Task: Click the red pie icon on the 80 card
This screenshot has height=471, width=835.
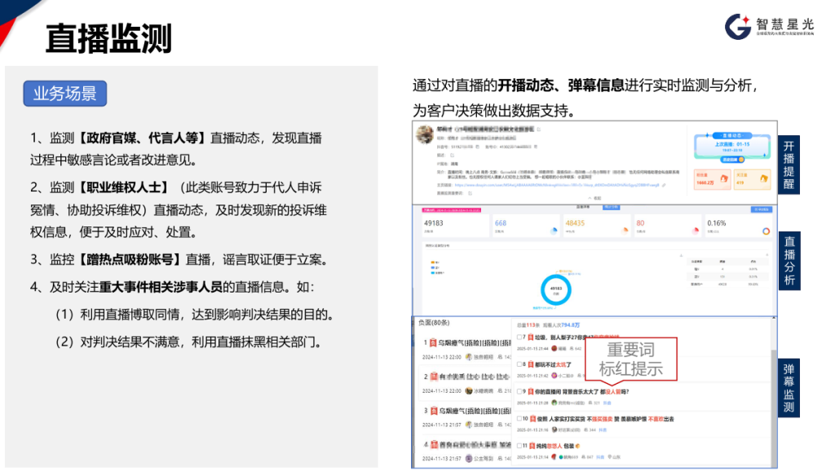Action: pyautogui.click(x=696, y=231)
